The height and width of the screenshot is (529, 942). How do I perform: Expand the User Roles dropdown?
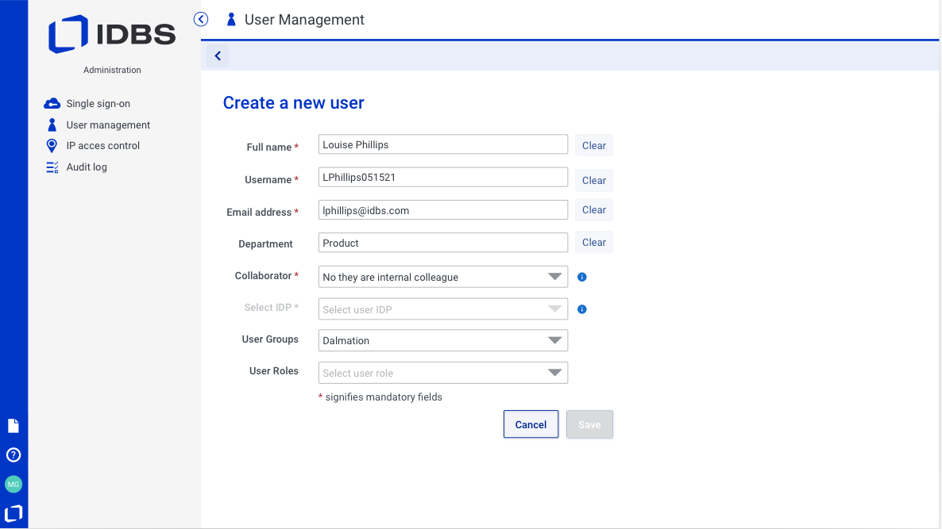[x=442, y=373]
